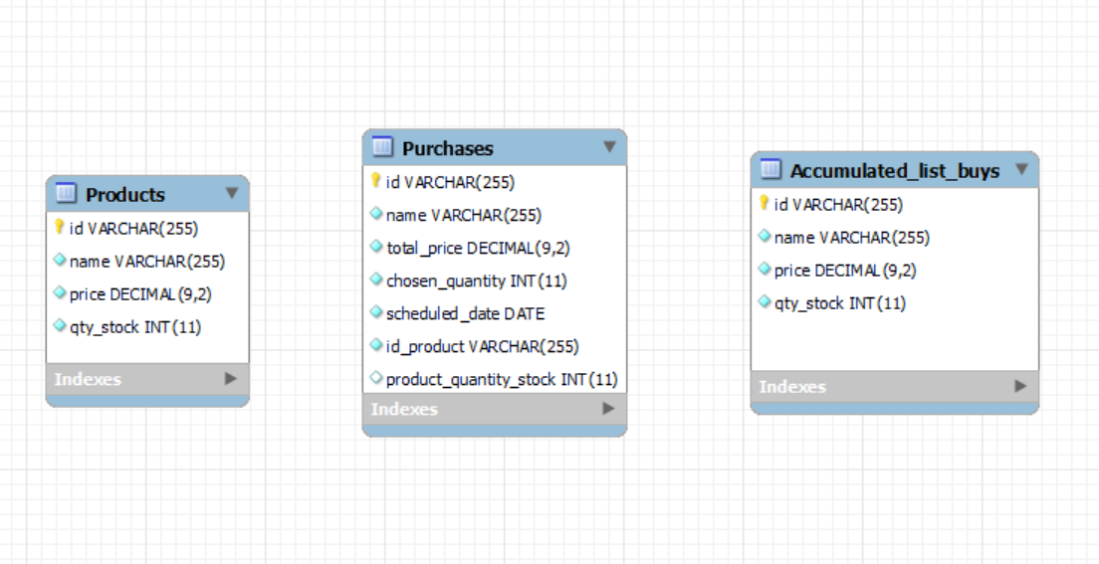Click the diamond icon beside Accumulated_list_buys qty_stock
This screenshot has width=1099, height=564.
pos(765,302)
